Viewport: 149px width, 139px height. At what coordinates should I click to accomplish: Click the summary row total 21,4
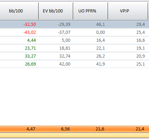(x=140, y=129)
